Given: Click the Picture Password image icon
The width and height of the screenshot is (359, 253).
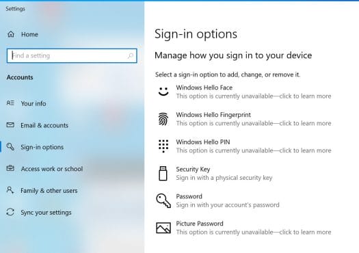Looking at the screenshot, I should (x=163, y=228).
